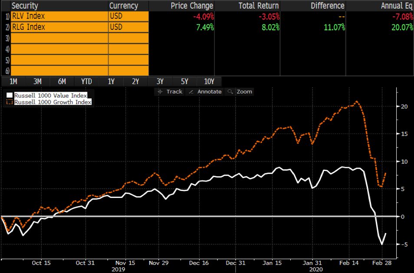Select the 5Y time range tab
This screenshot has height=273, width=414.
(184, 82)
